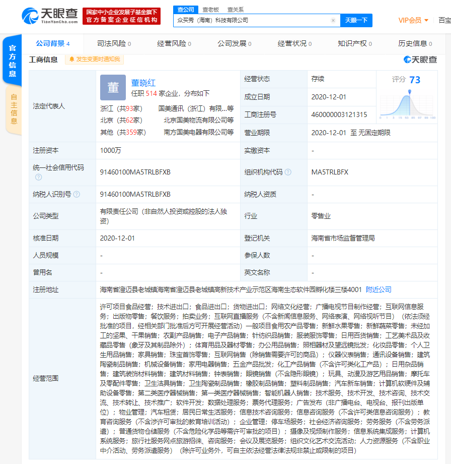Click the bell icon for change notification
Image resolution: width=451 pixels, height=464 pixels.
click(72, 60)
